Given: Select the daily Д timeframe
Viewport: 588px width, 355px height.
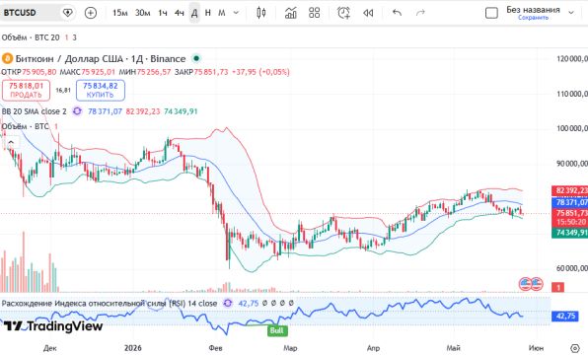Looking at the screenshot, I should [194, 13].
